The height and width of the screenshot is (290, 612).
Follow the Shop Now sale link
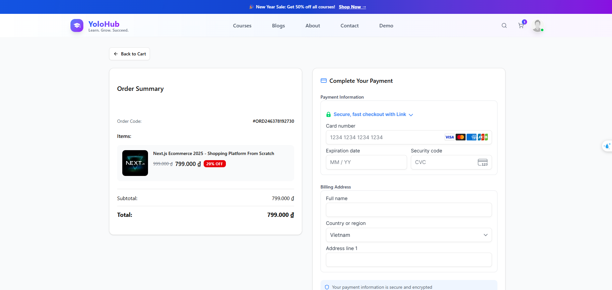coord(352,7)
